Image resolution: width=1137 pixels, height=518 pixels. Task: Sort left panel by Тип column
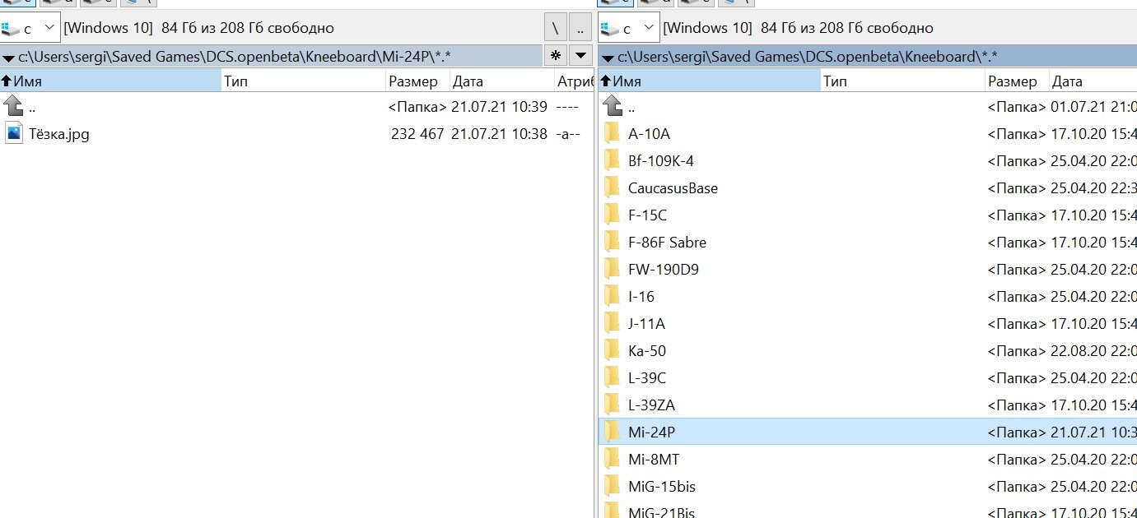pyautogui.click(x=304, y=81)
